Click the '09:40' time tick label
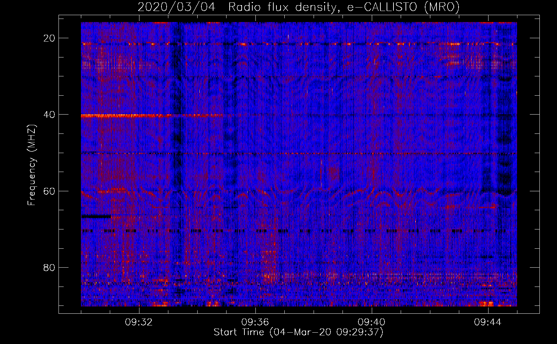This screenshot has width=557, height=344. (371, 322)
